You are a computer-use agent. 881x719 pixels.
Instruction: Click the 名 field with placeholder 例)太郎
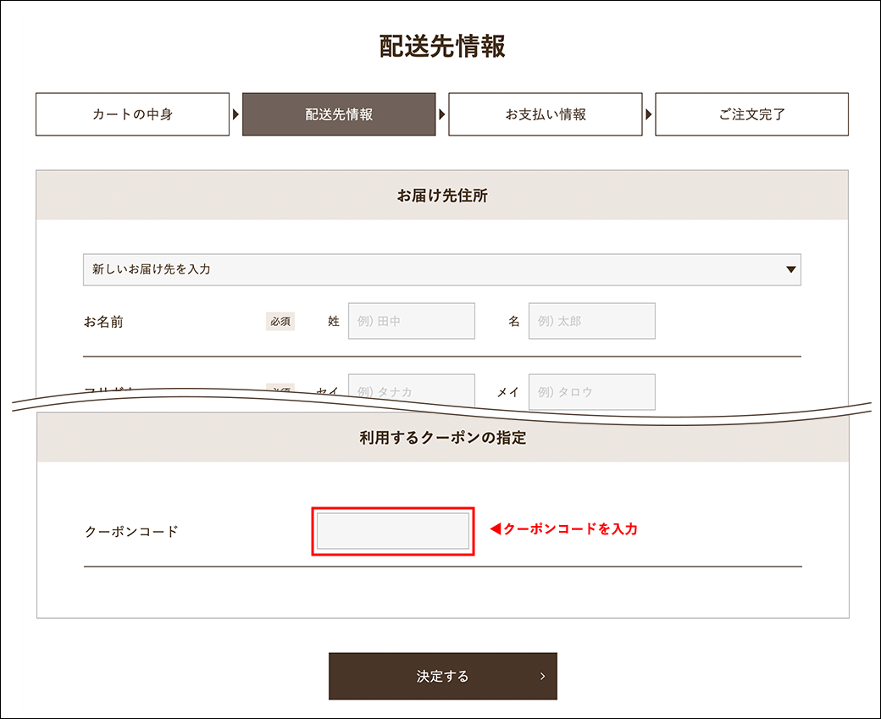591,321
